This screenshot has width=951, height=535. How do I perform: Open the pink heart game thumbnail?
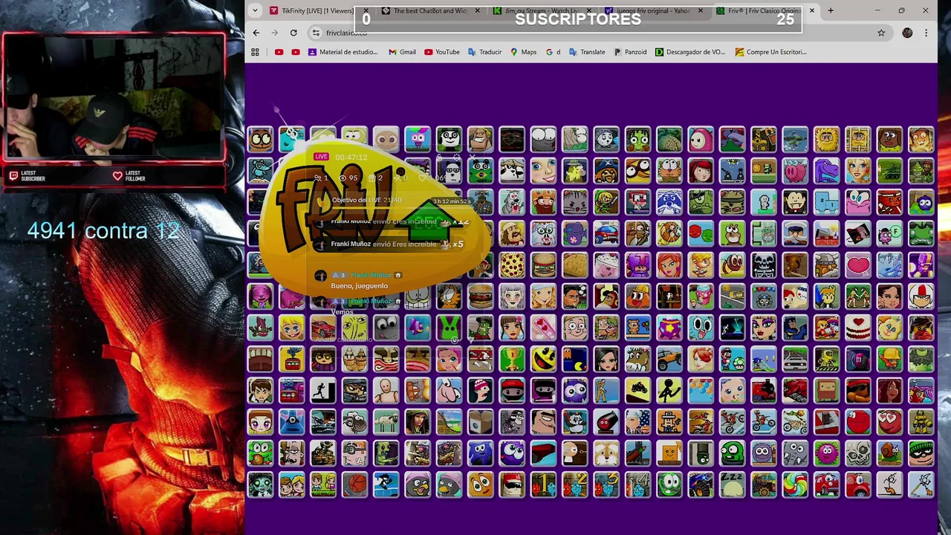[857, 264]
